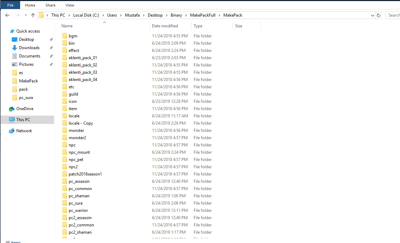Refresh the MakePack folder view
Viewport: 400px width, 243px height.
tap(378, 15)
